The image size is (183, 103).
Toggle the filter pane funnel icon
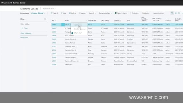point(172,13)
